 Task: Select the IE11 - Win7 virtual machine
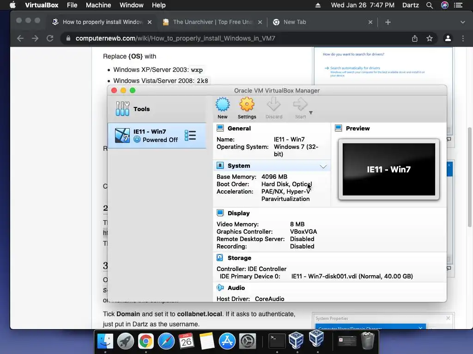point(157,136)
